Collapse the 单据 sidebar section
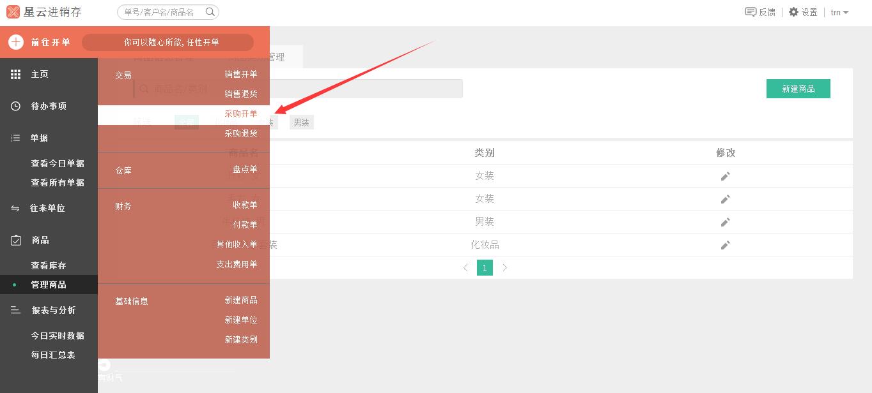Image resolution: width=872 pixels, height=393 pixels. tap(40, 138)
